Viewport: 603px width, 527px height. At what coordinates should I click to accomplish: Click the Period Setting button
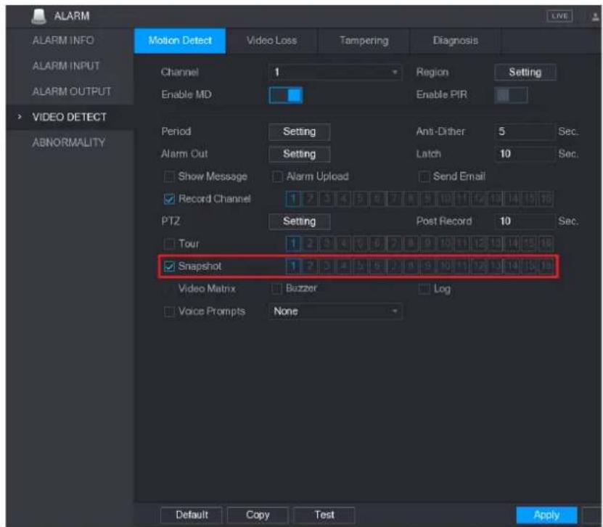299,131
